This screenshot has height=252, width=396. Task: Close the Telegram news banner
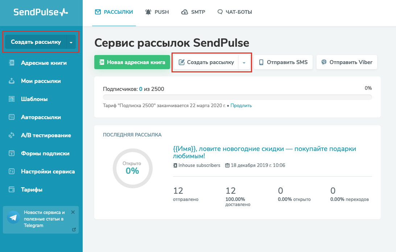pos(73,212)
